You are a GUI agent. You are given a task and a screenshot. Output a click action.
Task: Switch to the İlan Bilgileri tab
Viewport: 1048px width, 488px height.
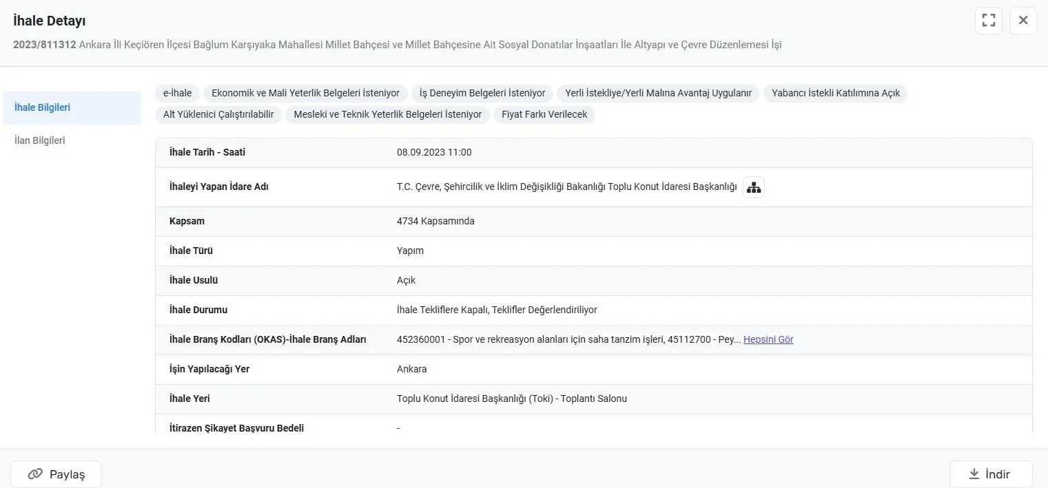40,140
